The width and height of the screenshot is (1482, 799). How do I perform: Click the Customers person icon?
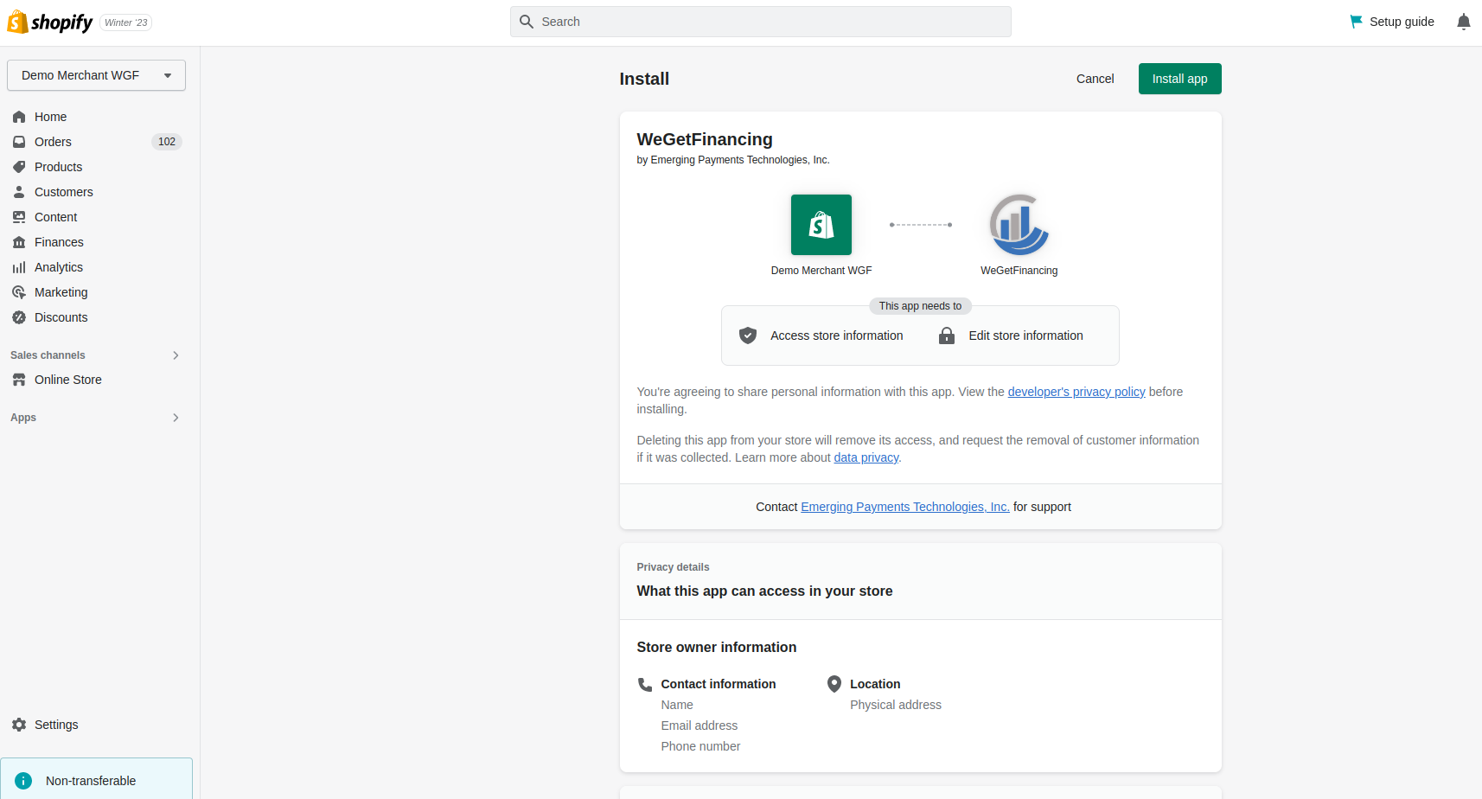pyautogui.click(x=19, y=192)
